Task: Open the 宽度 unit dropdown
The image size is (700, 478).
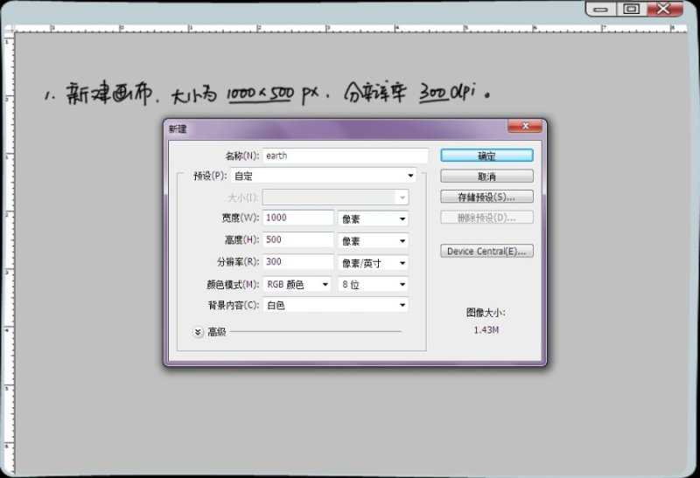Action: point(373,218)
